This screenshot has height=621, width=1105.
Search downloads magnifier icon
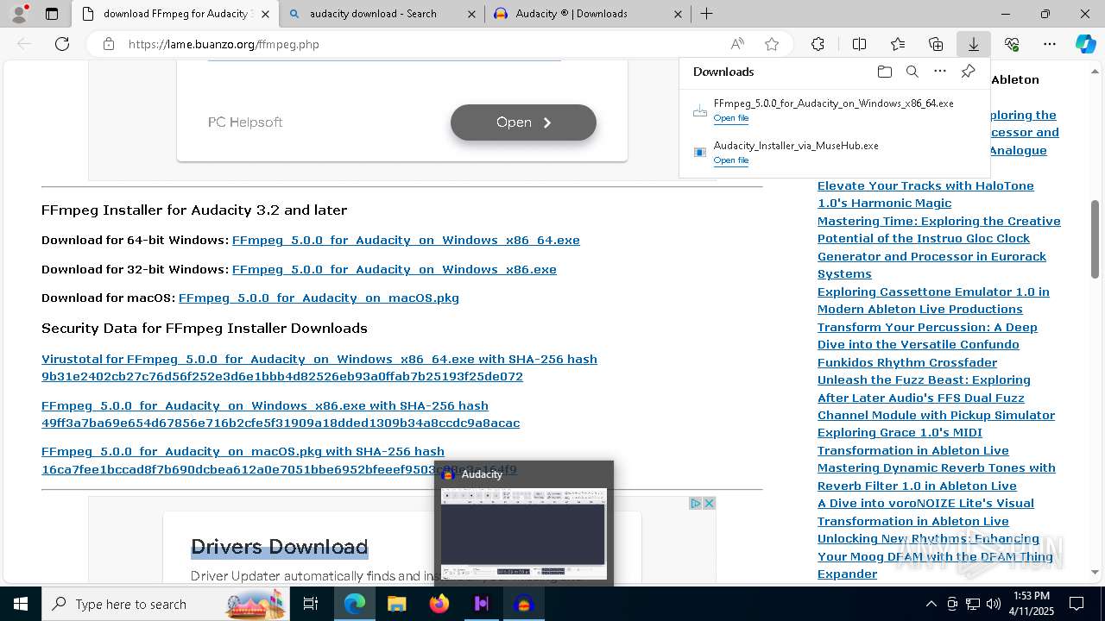912,72
